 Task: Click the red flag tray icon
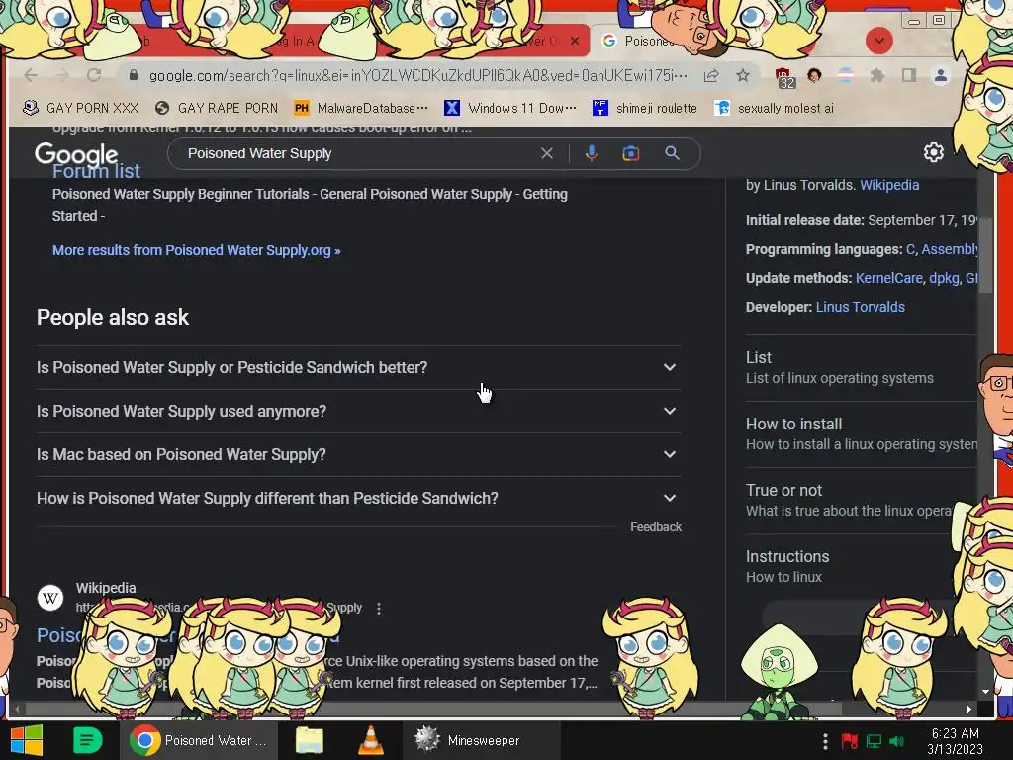[849, 741]
